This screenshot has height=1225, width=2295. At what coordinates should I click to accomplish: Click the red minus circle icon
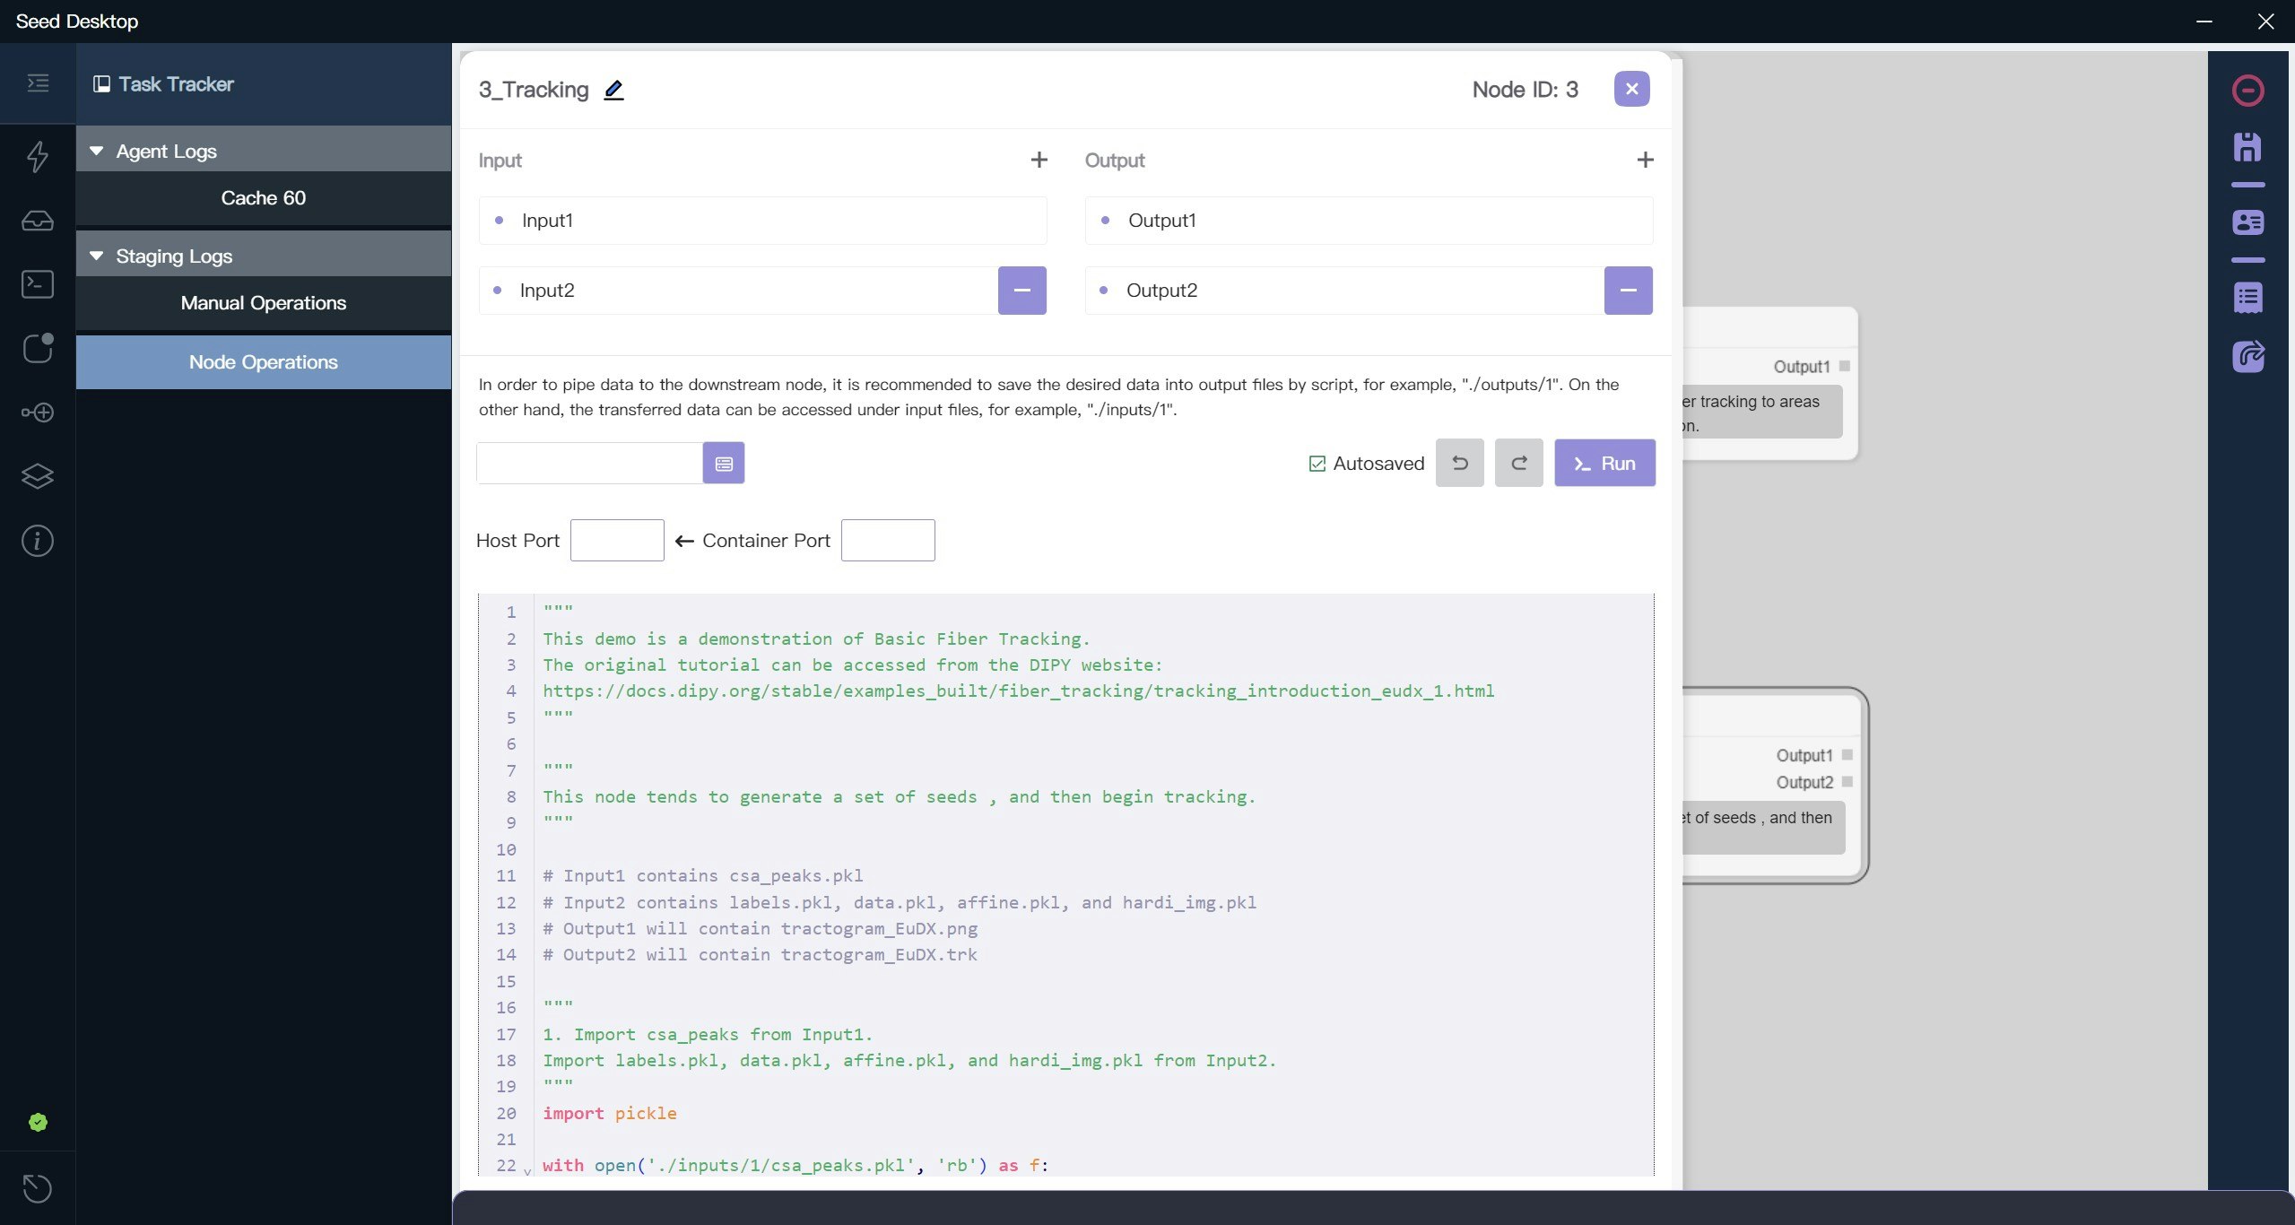[x=2247, y=91]
